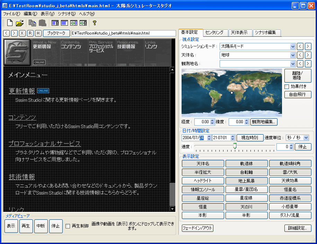The image size is (317, 244).
Task: Next observation site arrow button
Action: [x=308, y=64]
